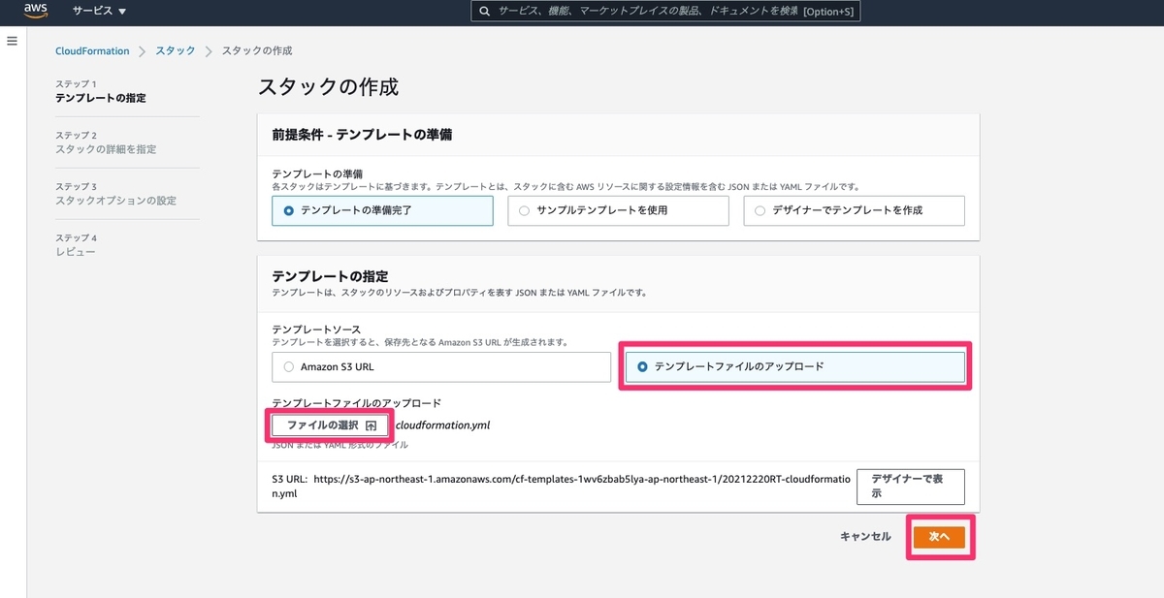Click the orange 次へ button
Viewport: 1164px width, 598px height.
[939, 536]
